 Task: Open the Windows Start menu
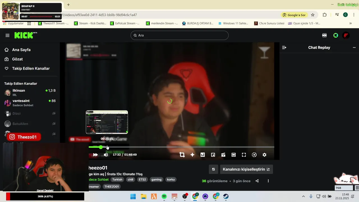pos(133,196)
